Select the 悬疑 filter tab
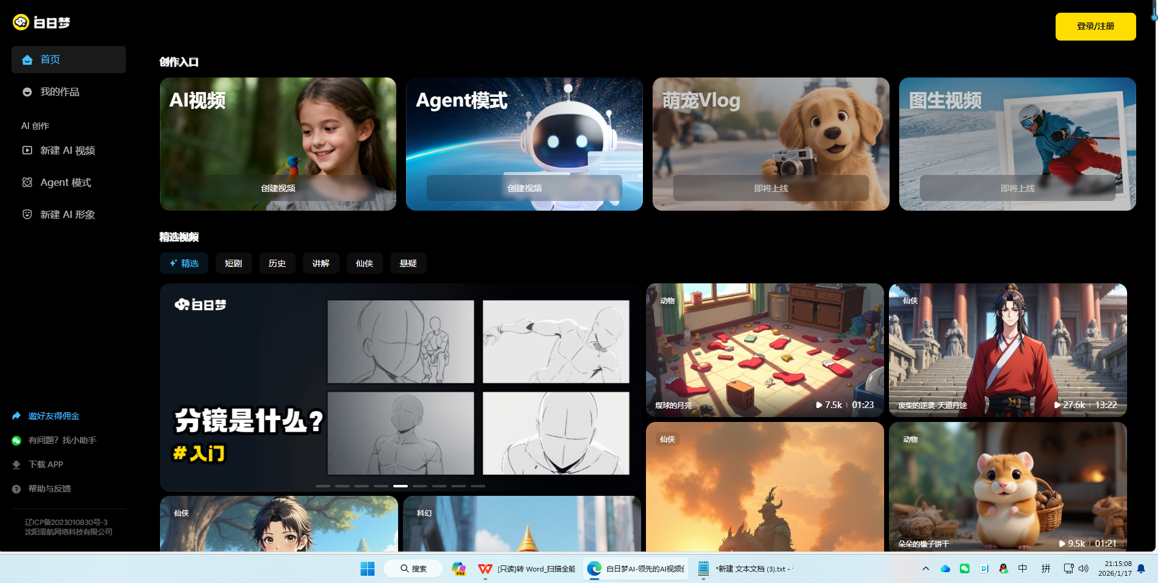Image resolution: width=1158 pixels, height=583 pixels. tap(408, 263)
